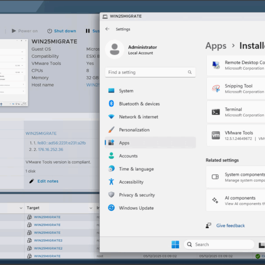Click the Terminal app icon
Screen dimensions: 265x265
coord(216,112)
